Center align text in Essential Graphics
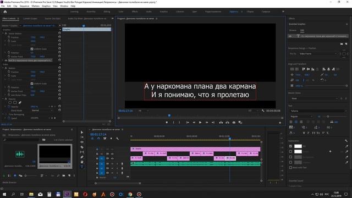The width and height of the screenshot is (352, 198). 296,122
